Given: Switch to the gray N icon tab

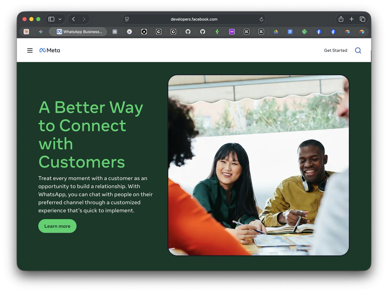Looking at the screenshot, I should tap(114, 32).
